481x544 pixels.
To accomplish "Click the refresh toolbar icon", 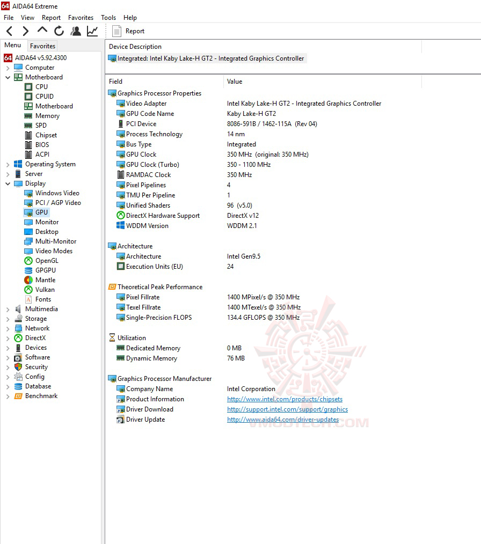I will tap(59, 31).
